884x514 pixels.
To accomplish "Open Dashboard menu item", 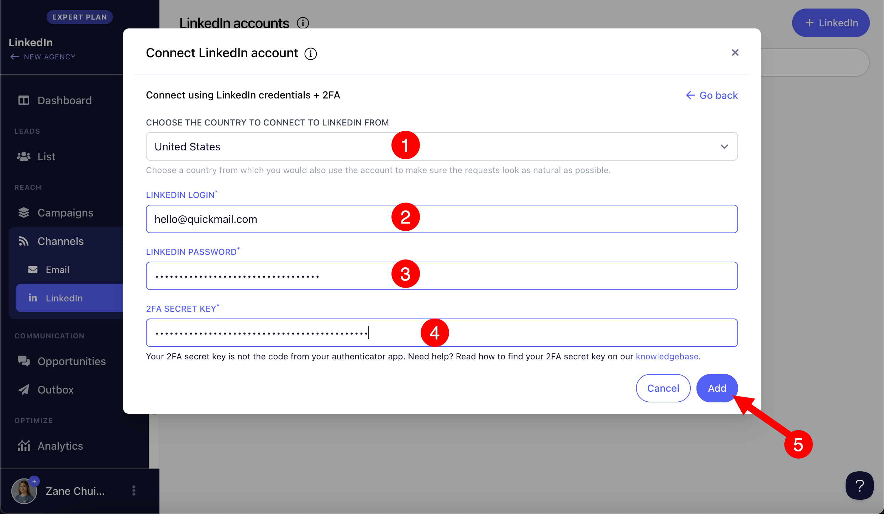I will coord(64,100).
